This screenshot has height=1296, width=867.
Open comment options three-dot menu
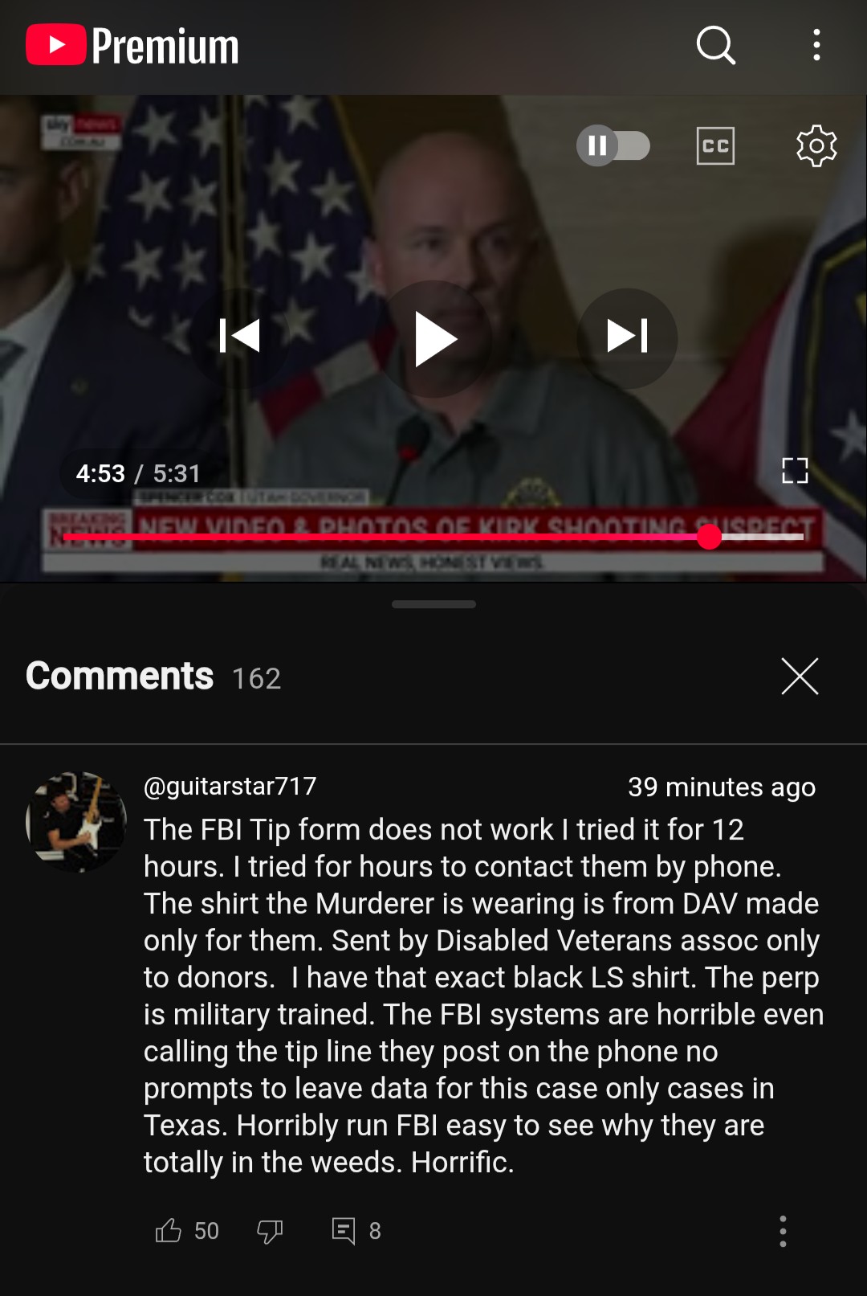click(x=783, y=1231)
